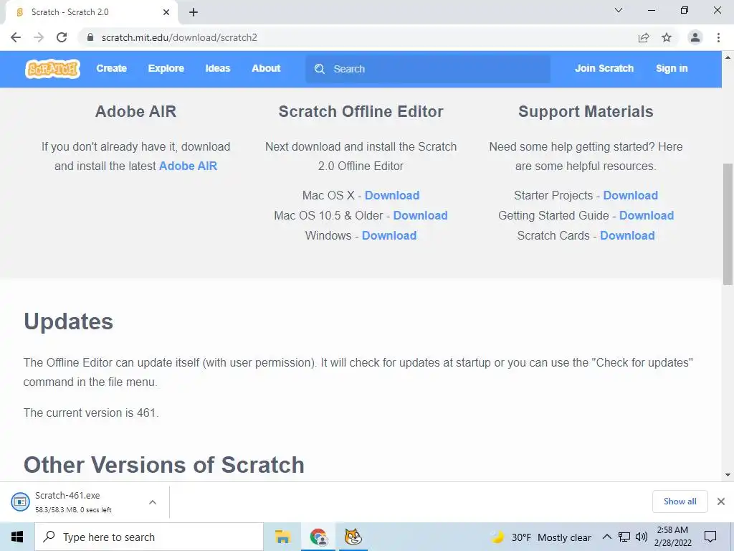Click the taskbar clock showing 2:58 AM

672,537
